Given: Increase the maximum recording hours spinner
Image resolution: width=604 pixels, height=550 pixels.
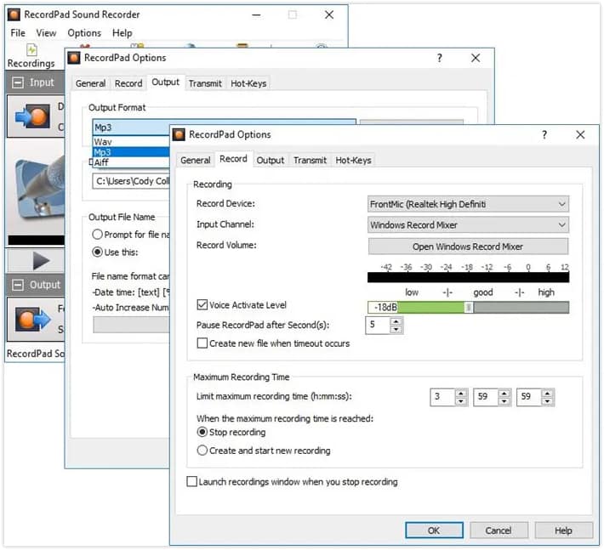Looking at the screenshot, I should (x=460, y=394).
